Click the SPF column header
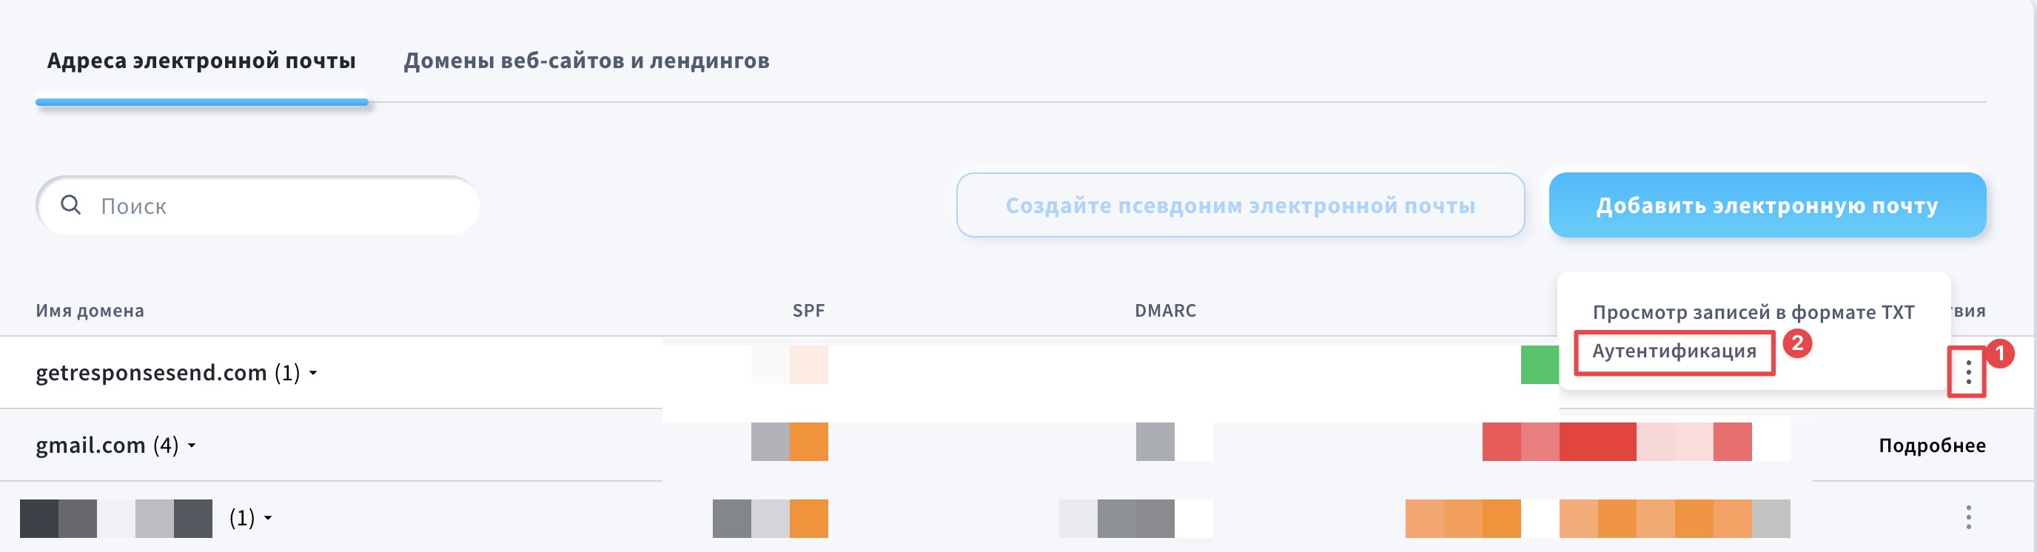Viewport: 2037px width, 552px height. pyautogui.click(x=808, y=311)
